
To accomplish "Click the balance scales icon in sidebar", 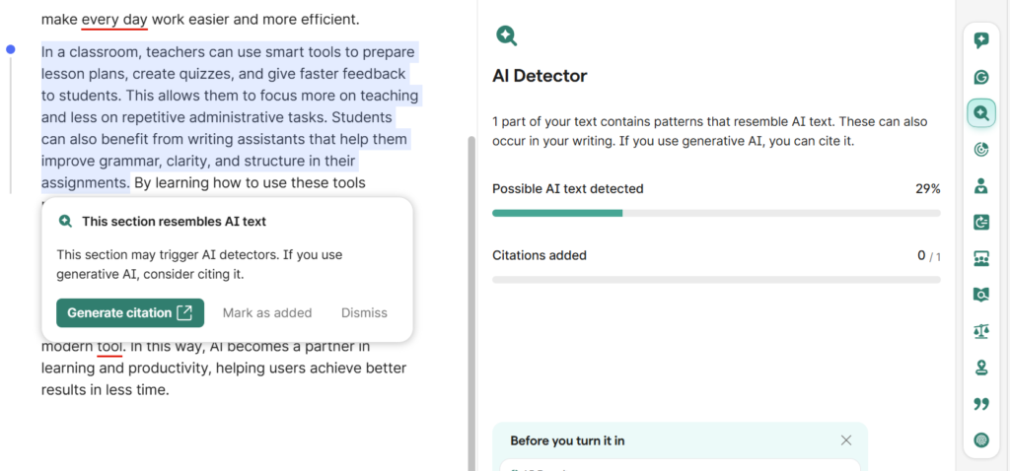I will 980,331.
